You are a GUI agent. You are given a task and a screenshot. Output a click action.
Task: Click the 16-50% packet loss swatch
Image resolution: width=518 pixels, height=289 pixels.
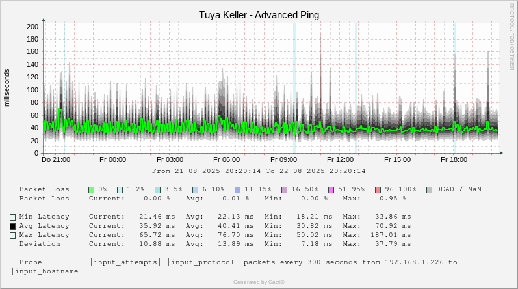coord(285,190)
